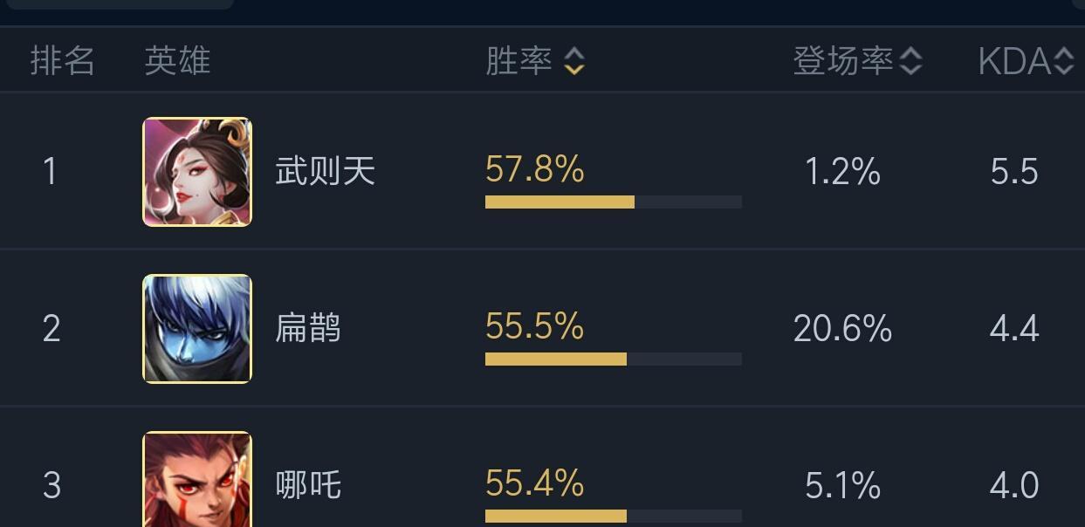Select the 胜率 column header

(x=518, y=61)
